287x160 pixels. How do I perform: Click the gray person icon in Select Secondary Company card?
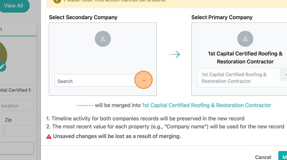[x=103, y=39]
